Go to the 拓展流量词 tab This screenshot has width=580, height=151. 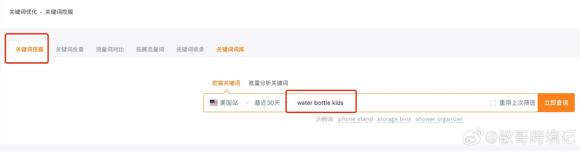[x=150, y=49]
